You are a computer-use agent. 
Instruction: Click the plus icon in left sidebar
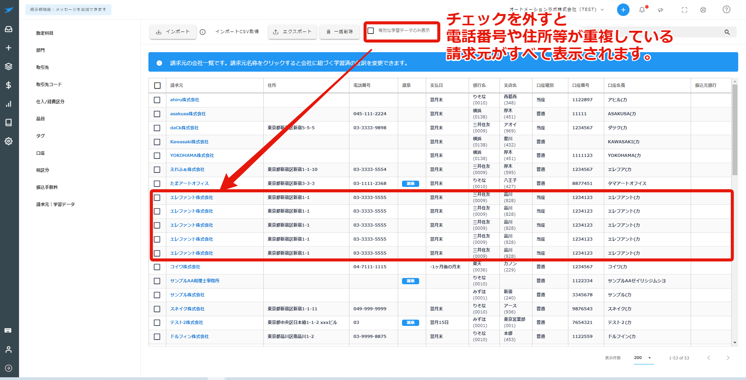tap(9, 48)
